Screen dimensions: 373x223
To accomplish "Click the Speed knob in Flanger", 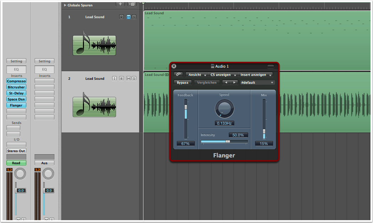I will coord(224,109).
